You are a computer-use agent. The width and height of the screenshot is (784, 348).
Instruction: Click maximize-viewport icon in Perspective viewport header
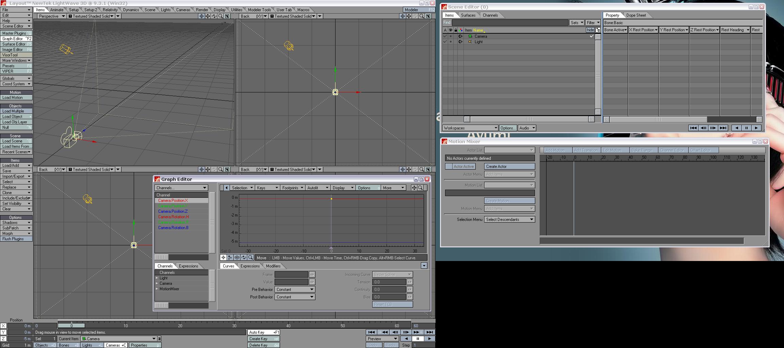coord(227,16)
